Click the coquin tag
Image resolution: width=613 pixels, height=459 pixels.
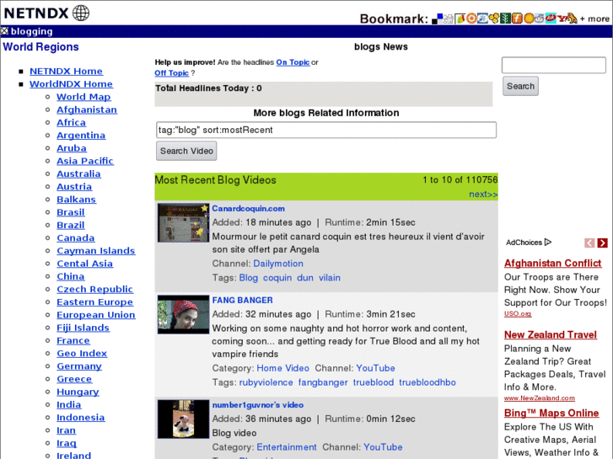pos(277,278)
